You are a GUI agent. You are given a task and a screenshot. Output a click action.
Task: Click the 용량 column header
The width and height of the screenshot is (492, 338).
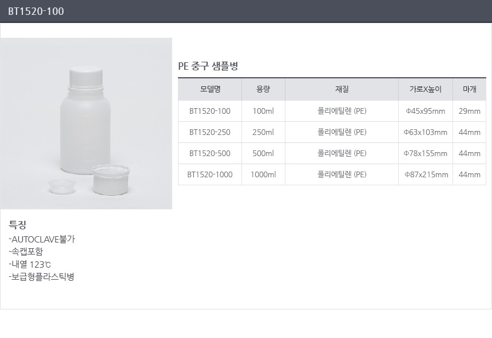coord(263,89)
